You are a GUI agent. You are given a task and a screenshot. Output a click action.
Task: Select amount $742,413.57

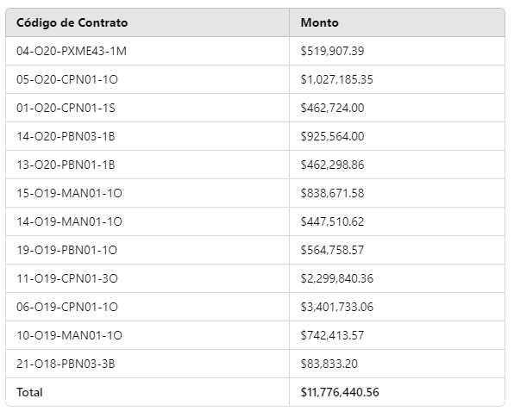332,336
